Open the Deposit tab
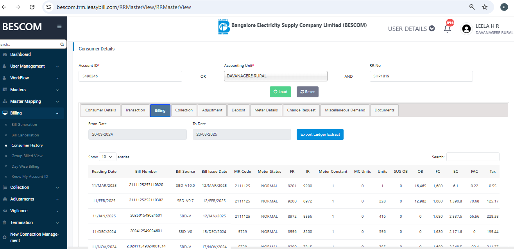The height and width of the screenshot is (249, 514). point(238,110)
